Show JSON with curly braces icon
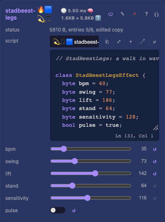The width and height of the screenshot is (165, 222). [x=156, y=14]
